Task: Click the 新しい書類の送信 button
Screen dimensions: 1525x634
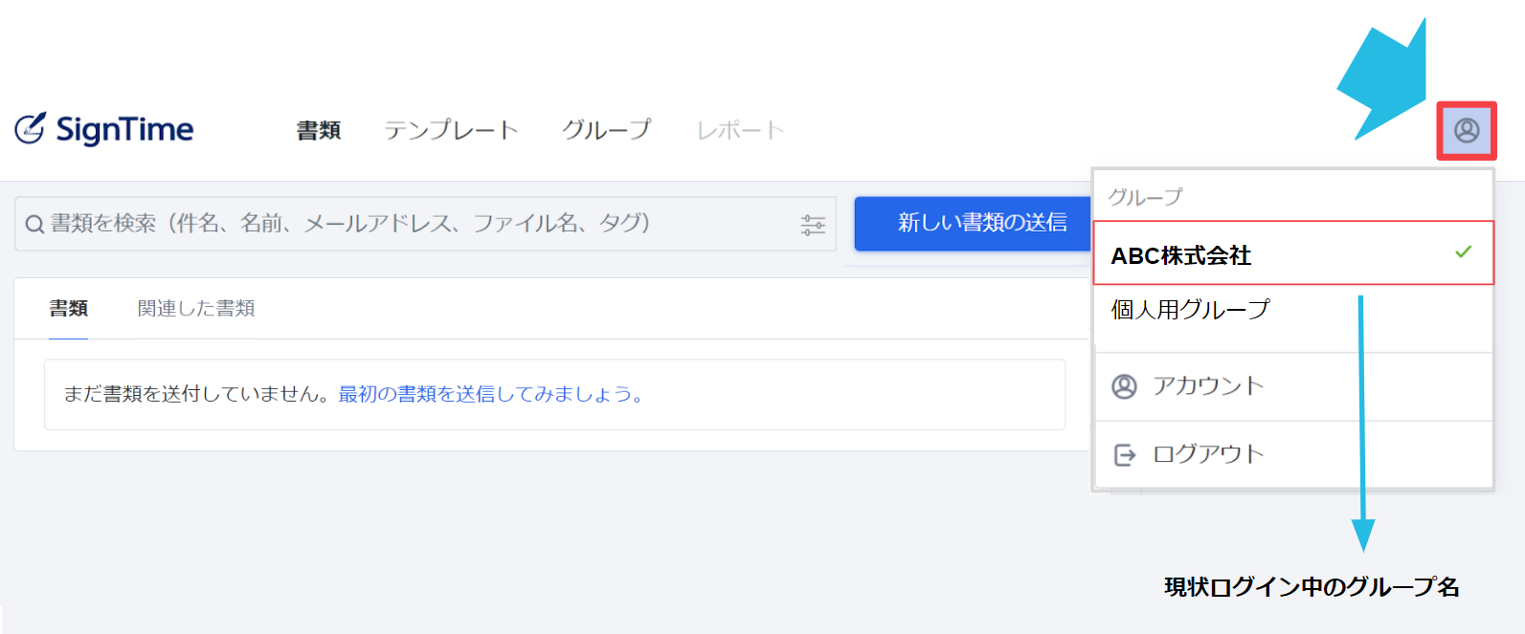Action: point(974,223)
